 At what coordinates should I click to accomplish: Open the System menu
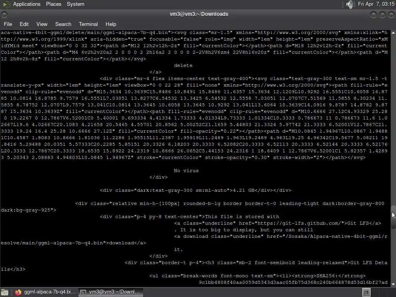[75, 4]
